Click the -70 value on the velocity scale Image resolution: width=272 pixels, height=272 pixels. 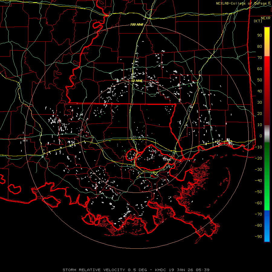tap(258, 214)
